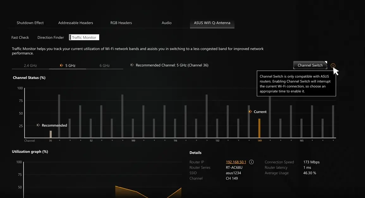This screenshot has width=365, height=198.
Task: Switch to the 2.4 GHz band
Action: [x=30, y=66]
